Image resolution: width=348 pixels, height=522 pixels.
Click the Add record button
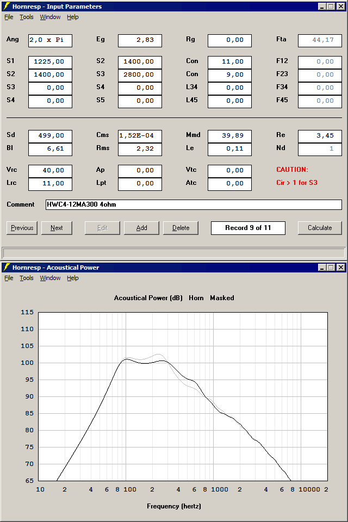[141, 228]
